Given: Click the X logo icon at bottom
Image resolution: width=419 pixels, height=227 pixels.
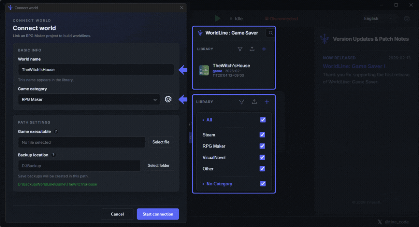Looking at the screenshot, I should [x=380, y=222].
